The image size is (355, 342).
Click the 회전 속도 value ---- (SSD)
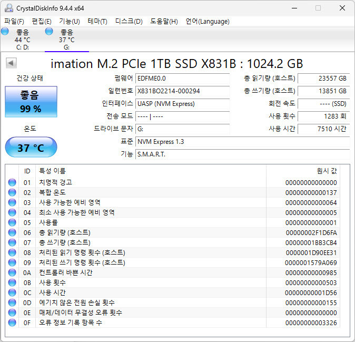point(324,104)
